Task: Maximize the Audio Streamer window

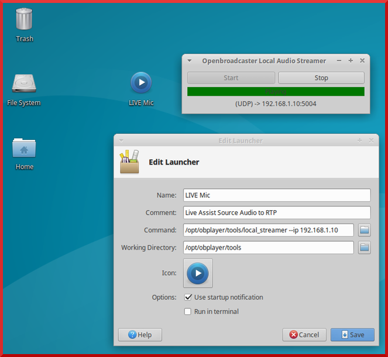Action: click(351, 61)
